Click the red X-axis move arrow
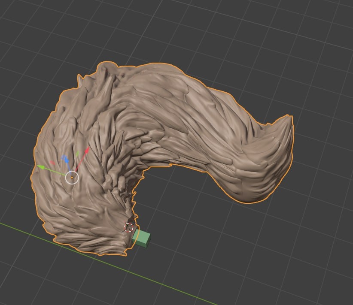Screen dimensions: 353x305 (x=87, y=150)
